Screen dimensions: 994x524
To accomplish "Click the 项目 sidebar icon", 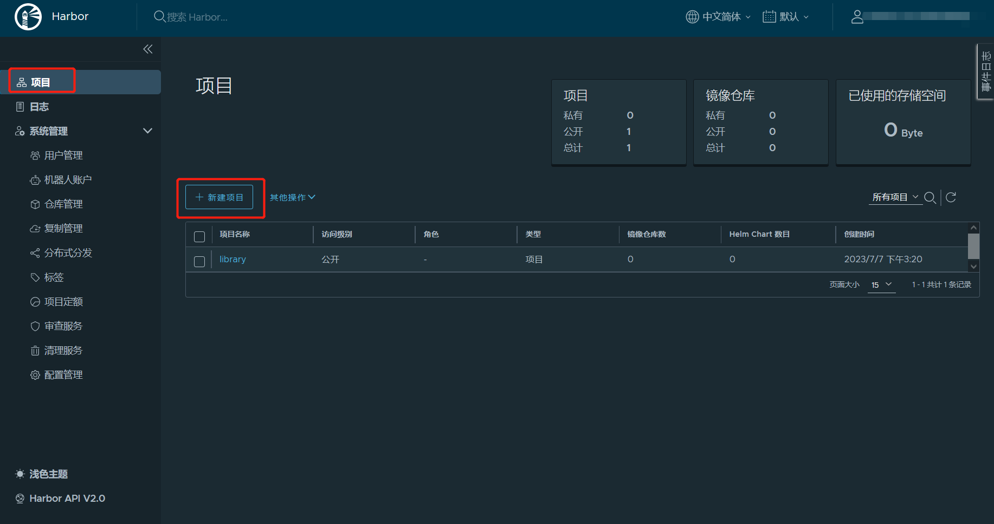I will pyautogui.click(x=22, y=82).
